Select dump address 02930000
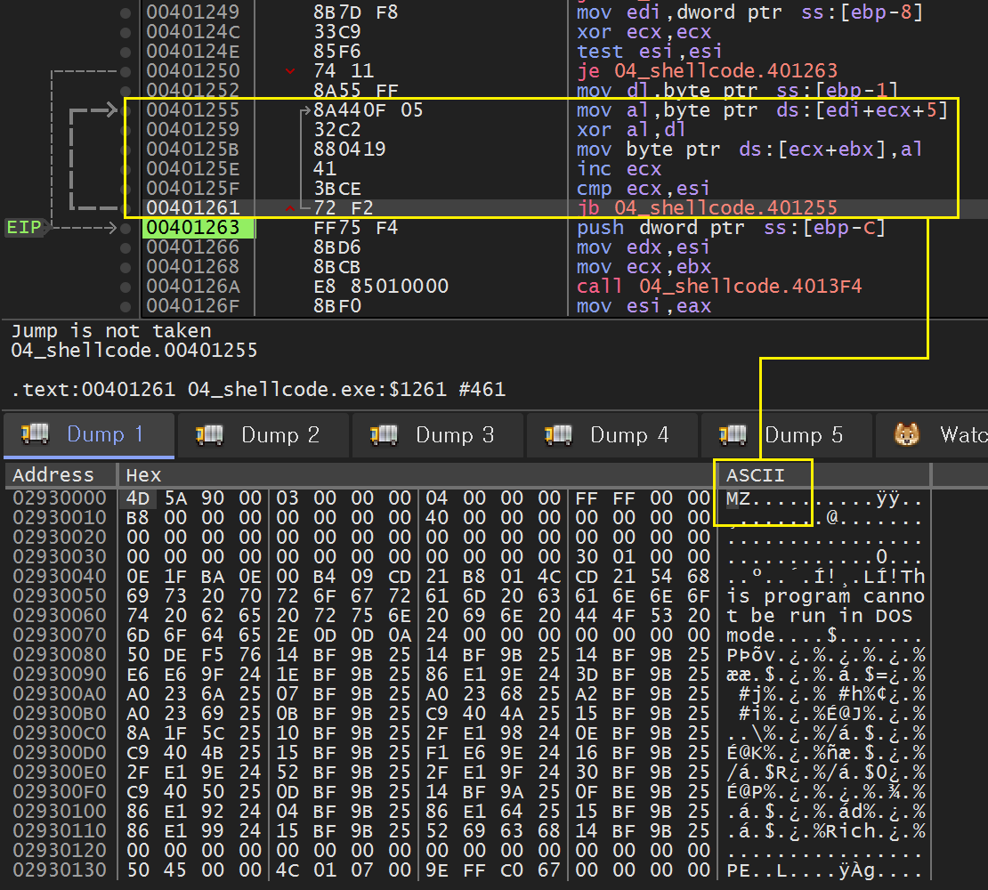988x890 pixels. click(60, 498)
